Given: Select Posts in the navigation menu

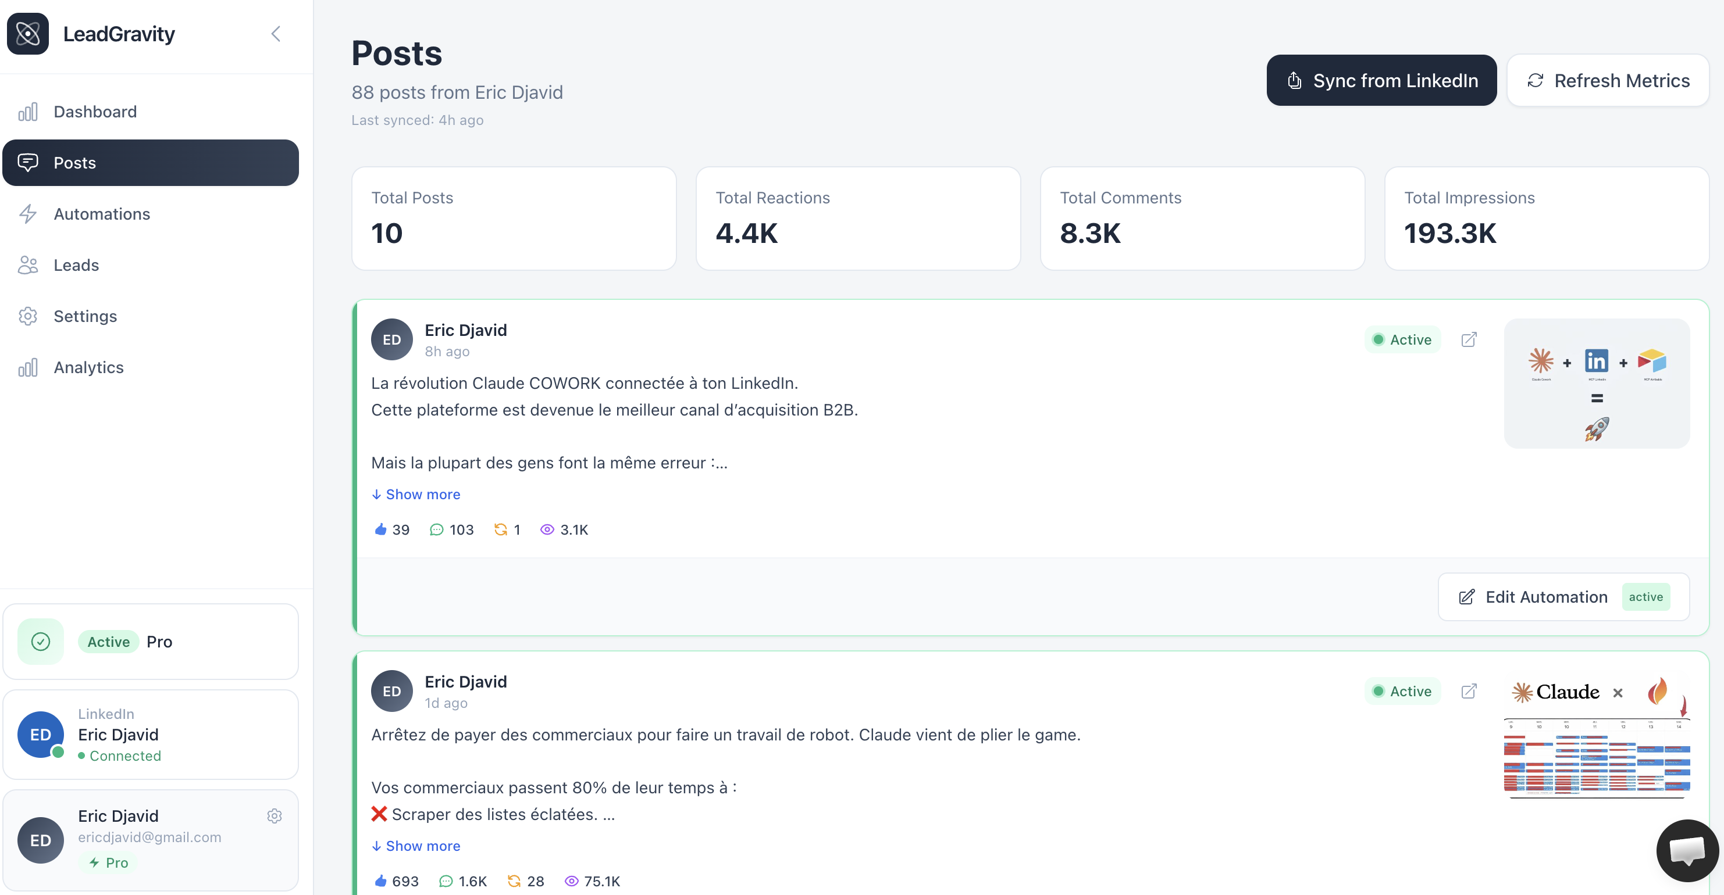Looking at the screenshot, I should tap(75, 163).
